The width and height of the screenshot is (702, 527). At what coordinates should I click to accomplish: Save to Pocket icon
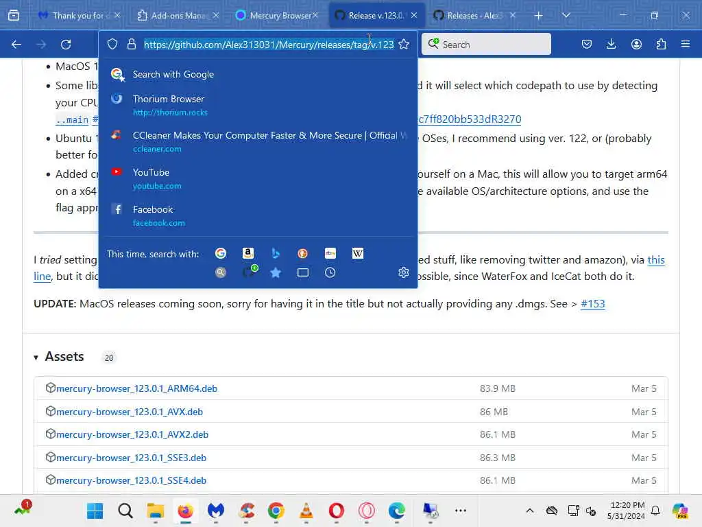point(587,45)
